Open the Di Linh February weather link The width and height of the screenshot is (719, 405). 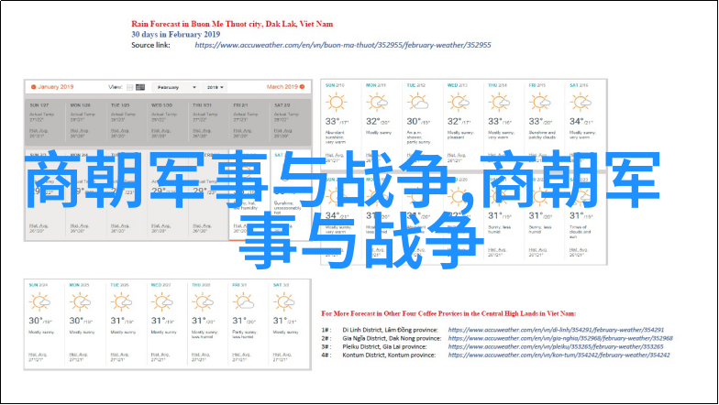click(556, 330)
